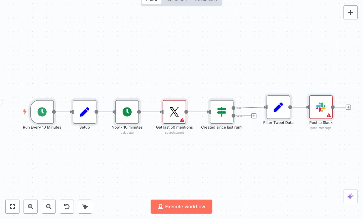Screen dimensions: 363x219
Task: Open the add node panel button
Action: 350,12
